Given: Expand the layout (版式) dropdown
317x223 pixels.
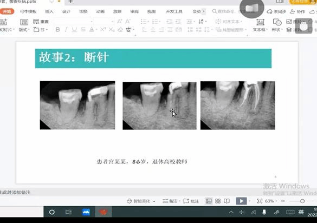Looking at the screenshot, I should tap(24, 30).
